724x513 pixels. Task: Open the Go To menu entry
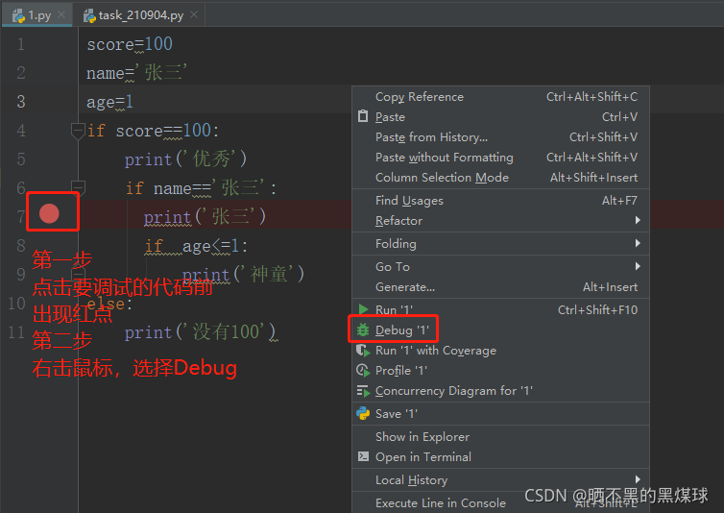click(500, 267)
